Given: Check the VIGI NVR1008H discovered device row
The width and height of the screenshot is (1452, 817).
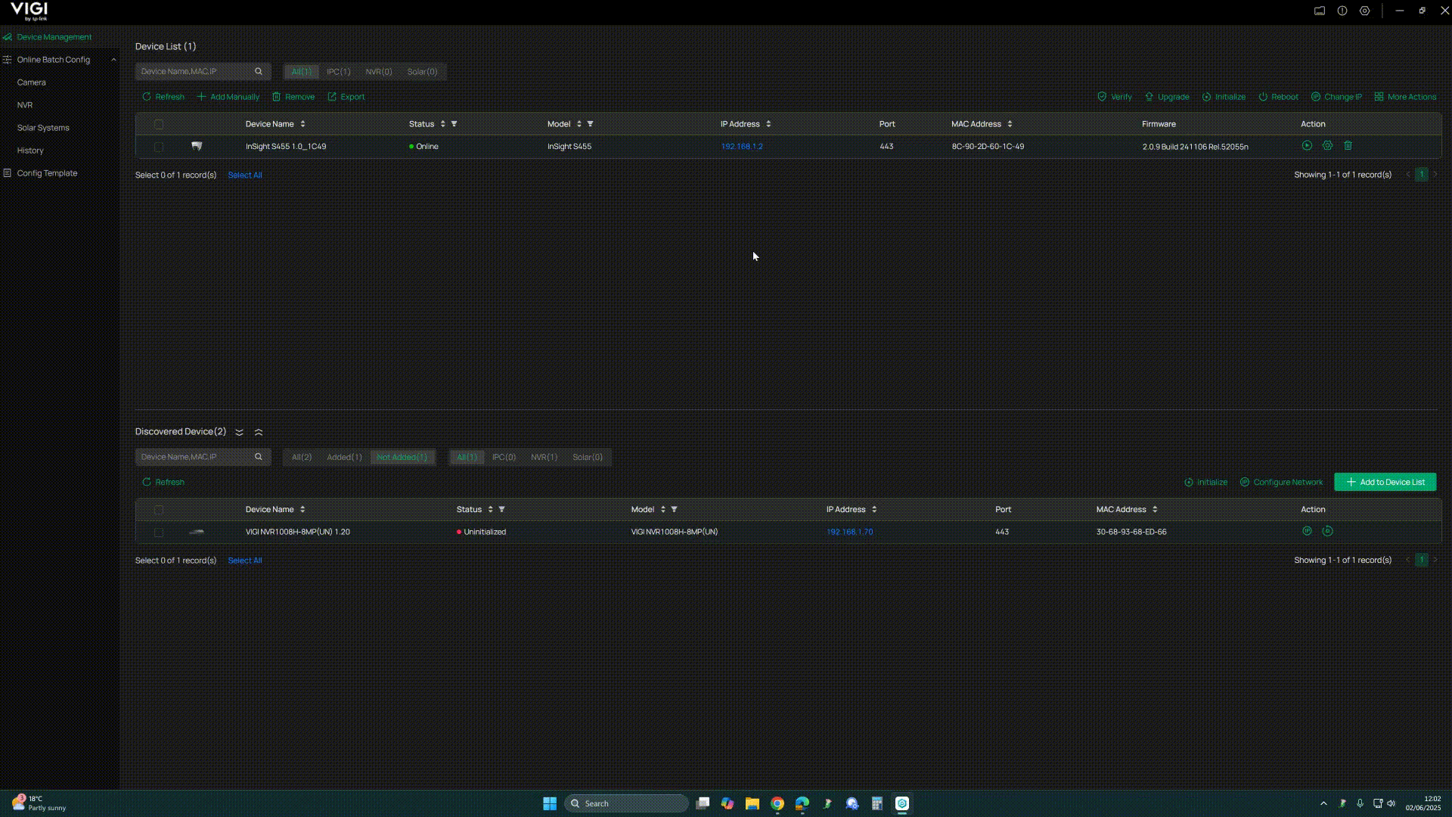Looking at the screenshot, I should [x=159, y=533].
